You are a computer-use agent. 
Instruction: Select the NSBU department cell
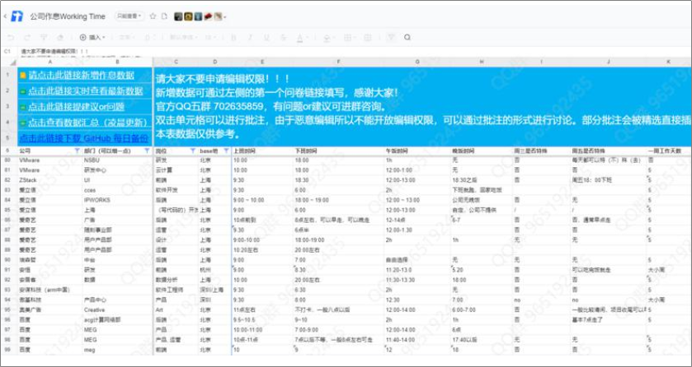117,160
